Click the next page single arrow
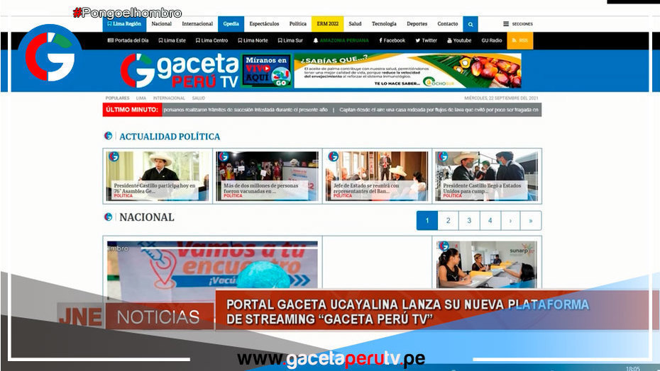The height and width of the screenshot is (371, 660). (510, 221)
